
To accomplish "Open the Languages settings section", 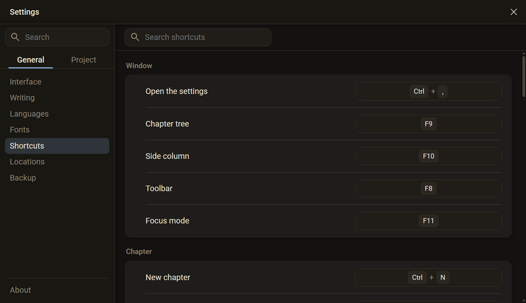I will point(57,114).
